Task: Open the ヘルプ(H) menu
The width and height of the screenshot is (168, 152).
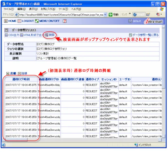Action: point(76,9)
